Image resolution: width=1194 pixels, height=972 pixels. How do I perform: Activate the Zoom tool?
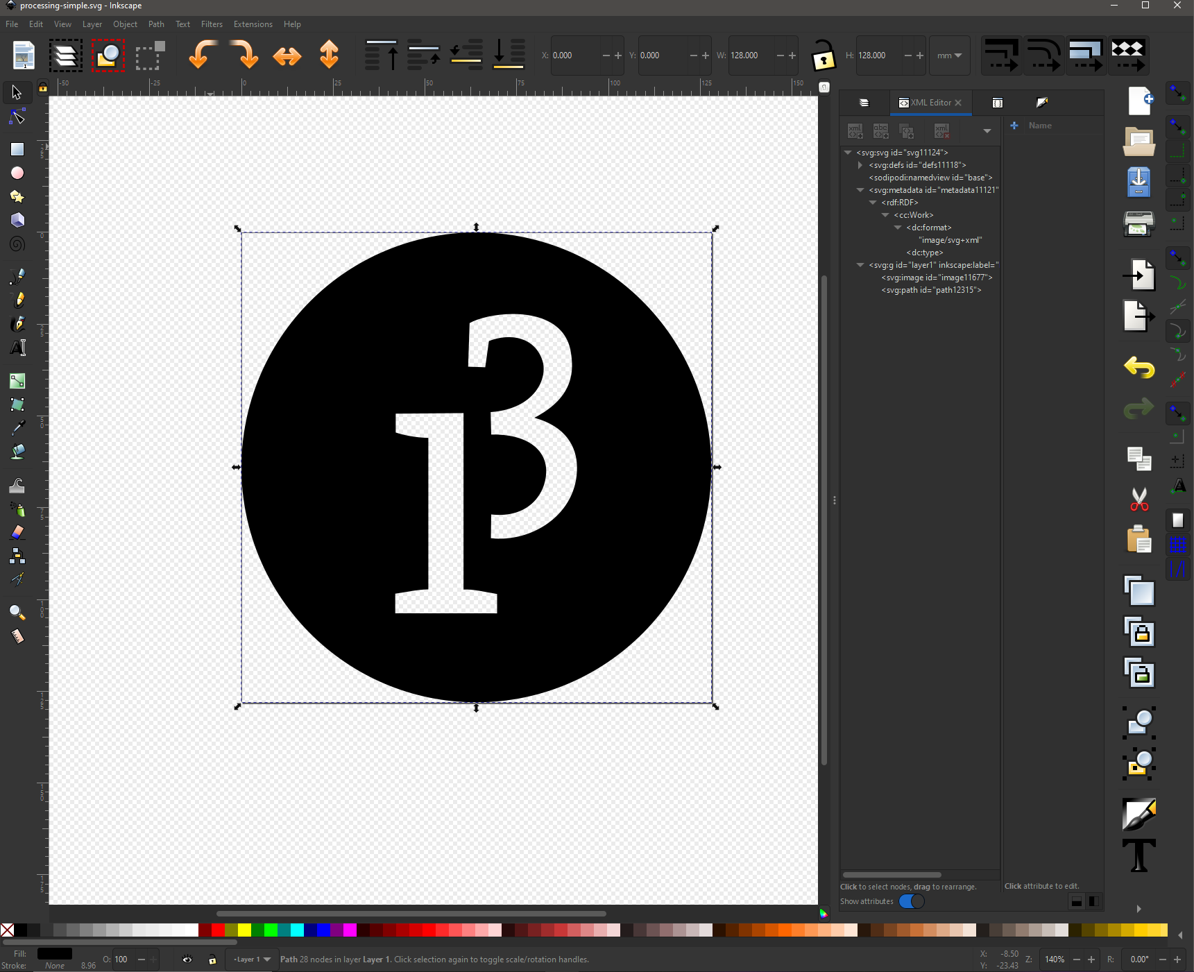pos(17,612)
